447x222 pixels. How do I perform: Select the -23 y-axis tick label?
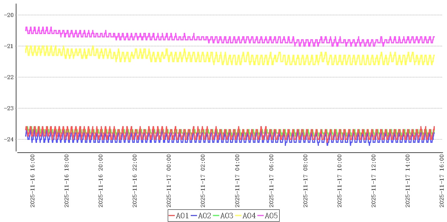[9, 108]
